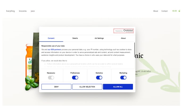Navigate to Groceries
Viewport: 181px width, 109px height.
tap(23, 11)
